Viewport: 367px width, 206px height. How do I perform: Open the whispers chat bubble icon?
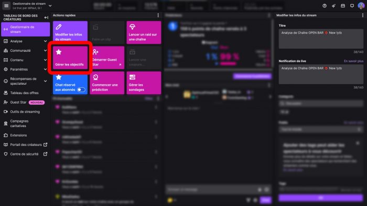click(352, 6)
